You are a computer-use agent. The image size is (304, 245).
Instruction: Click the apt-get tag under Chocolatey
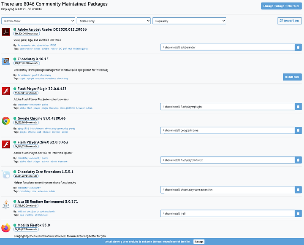click(30, 78)
